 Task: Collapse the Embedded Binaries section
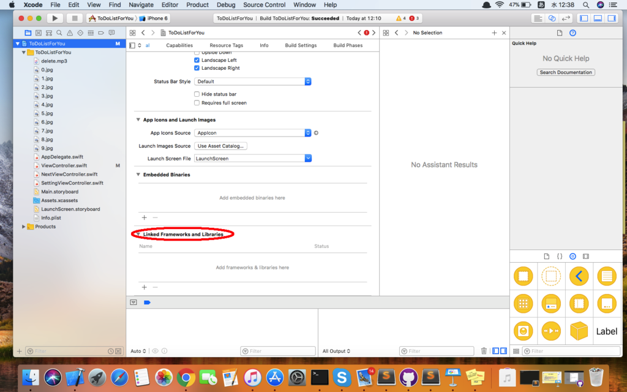138,175
